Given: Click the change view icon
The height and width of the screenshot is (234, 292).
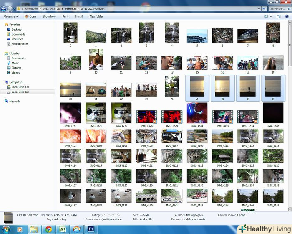Looking at the screenshot, I should tap(266, 16).
